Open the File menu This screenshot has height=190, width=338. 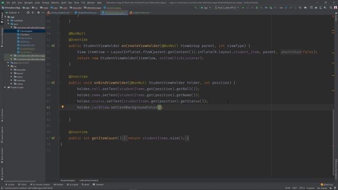[x=8, y=3]
